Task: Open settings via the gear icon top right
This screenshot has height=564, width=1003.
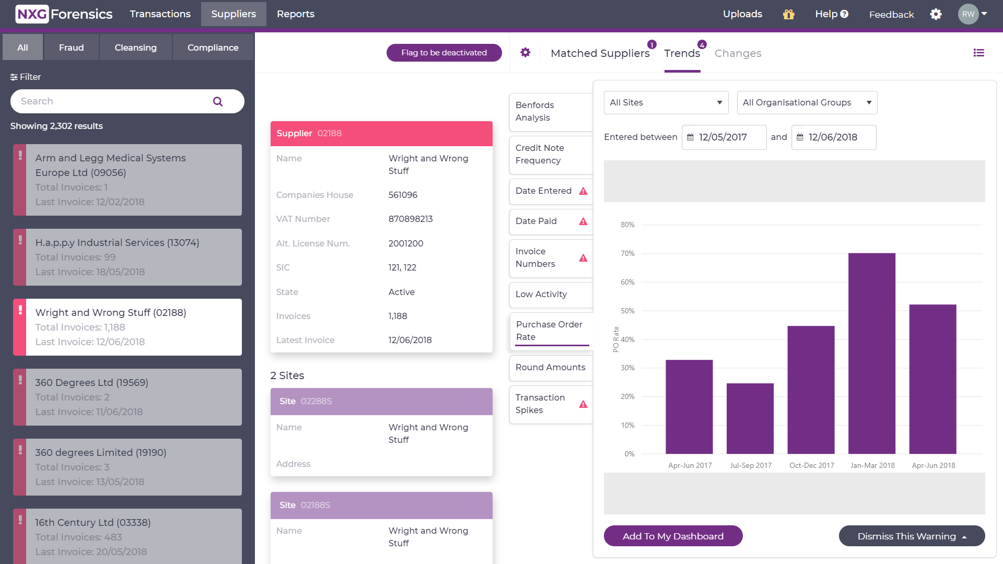Action: tap(936, 14)
